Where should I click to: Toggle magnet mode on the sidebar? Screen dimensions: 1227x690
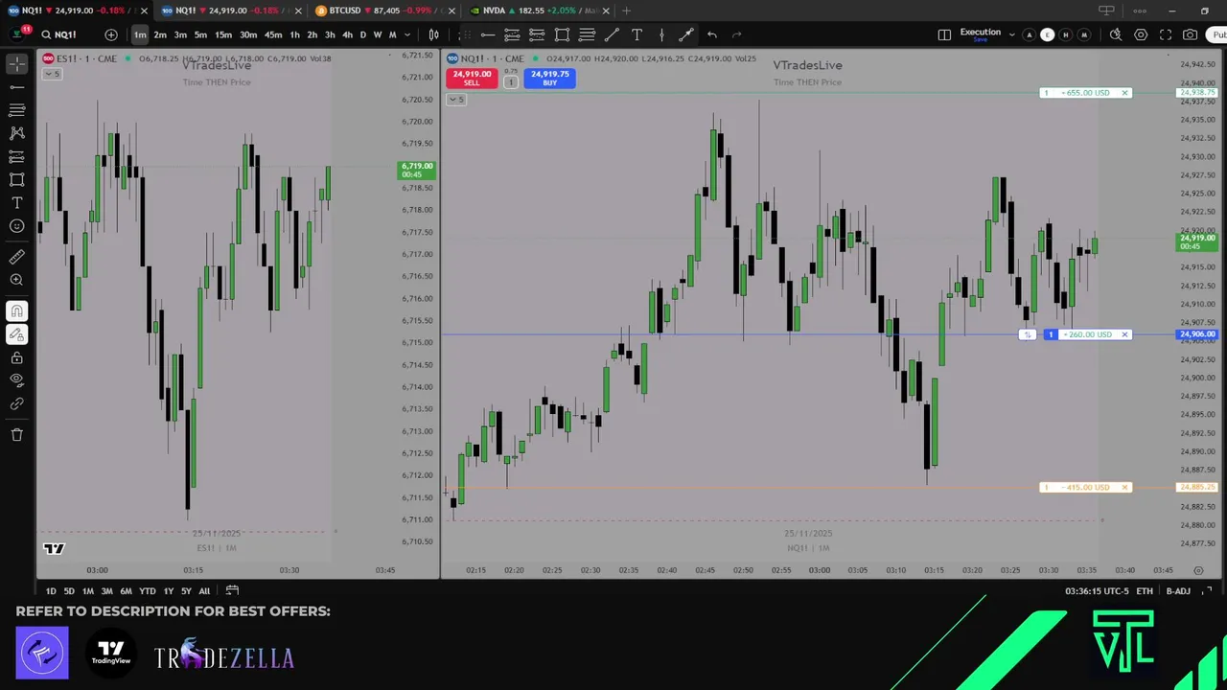17,310
